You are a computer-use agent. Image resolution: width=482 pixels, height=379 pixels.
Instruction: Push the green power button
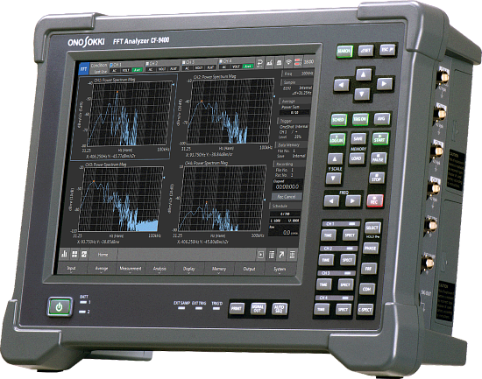60,306
